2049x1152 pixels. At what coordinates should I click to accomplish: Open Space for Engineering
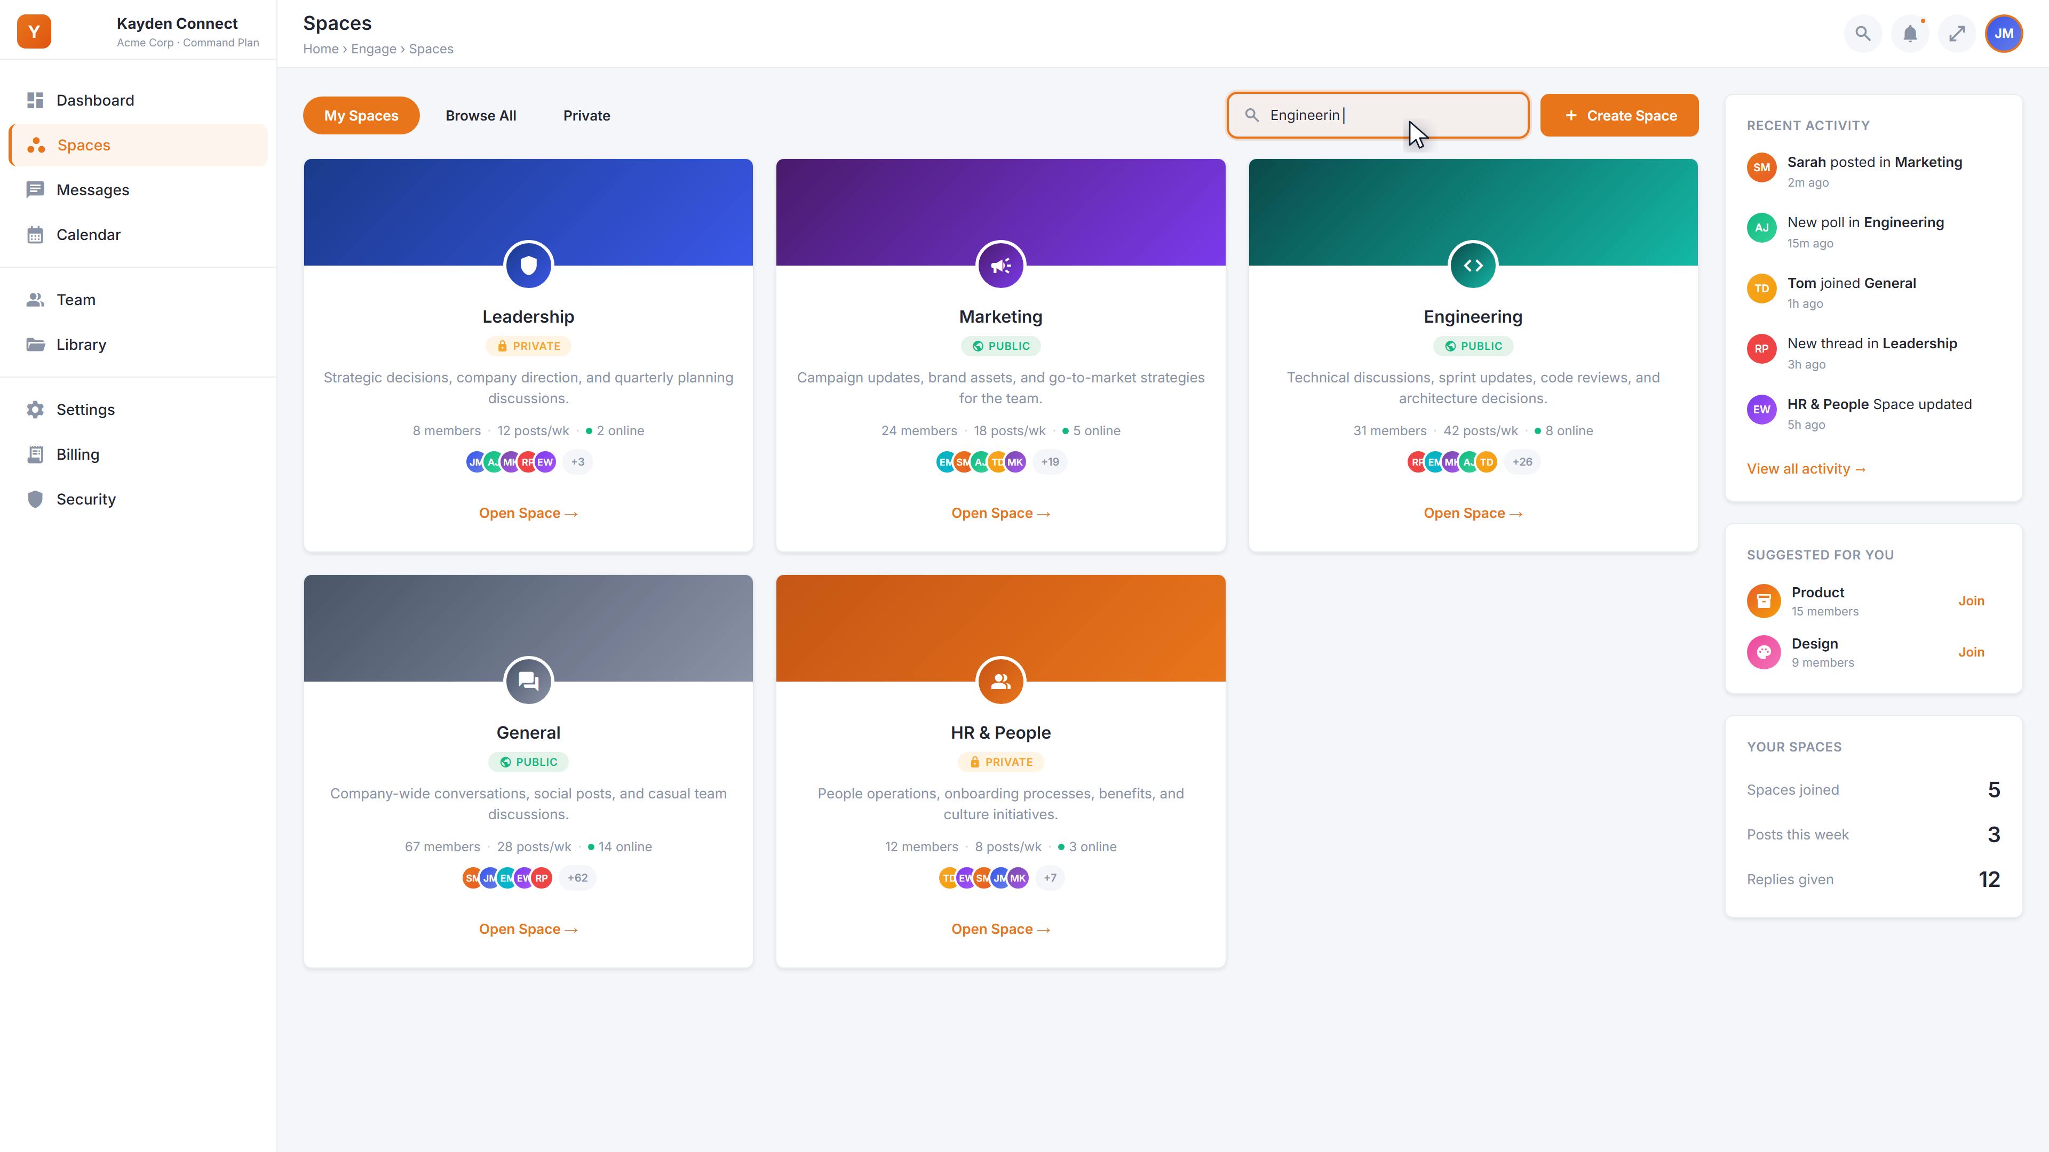coord(1473,514)
